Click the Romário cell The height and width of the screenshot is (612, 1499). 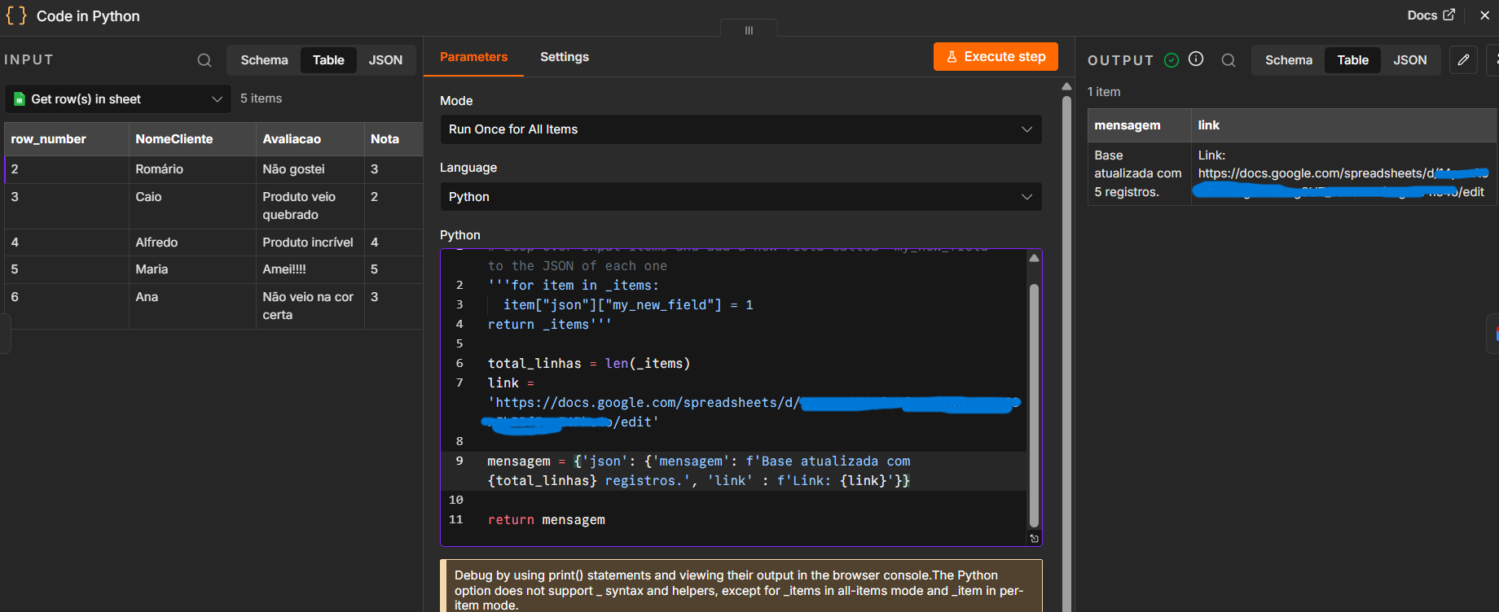(192, 169)
